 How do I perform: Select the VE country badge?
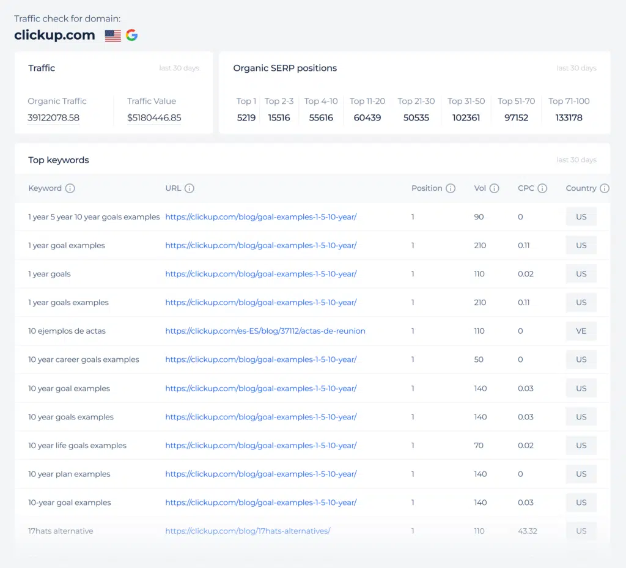pos(581,331)
